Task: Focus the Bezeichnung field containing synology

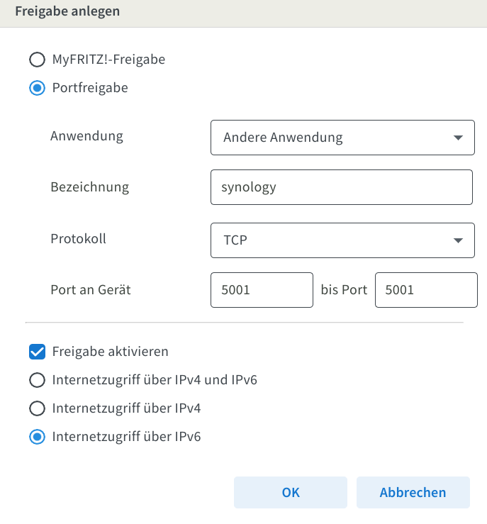Action: pyautogui.click(x=342, y=187)
